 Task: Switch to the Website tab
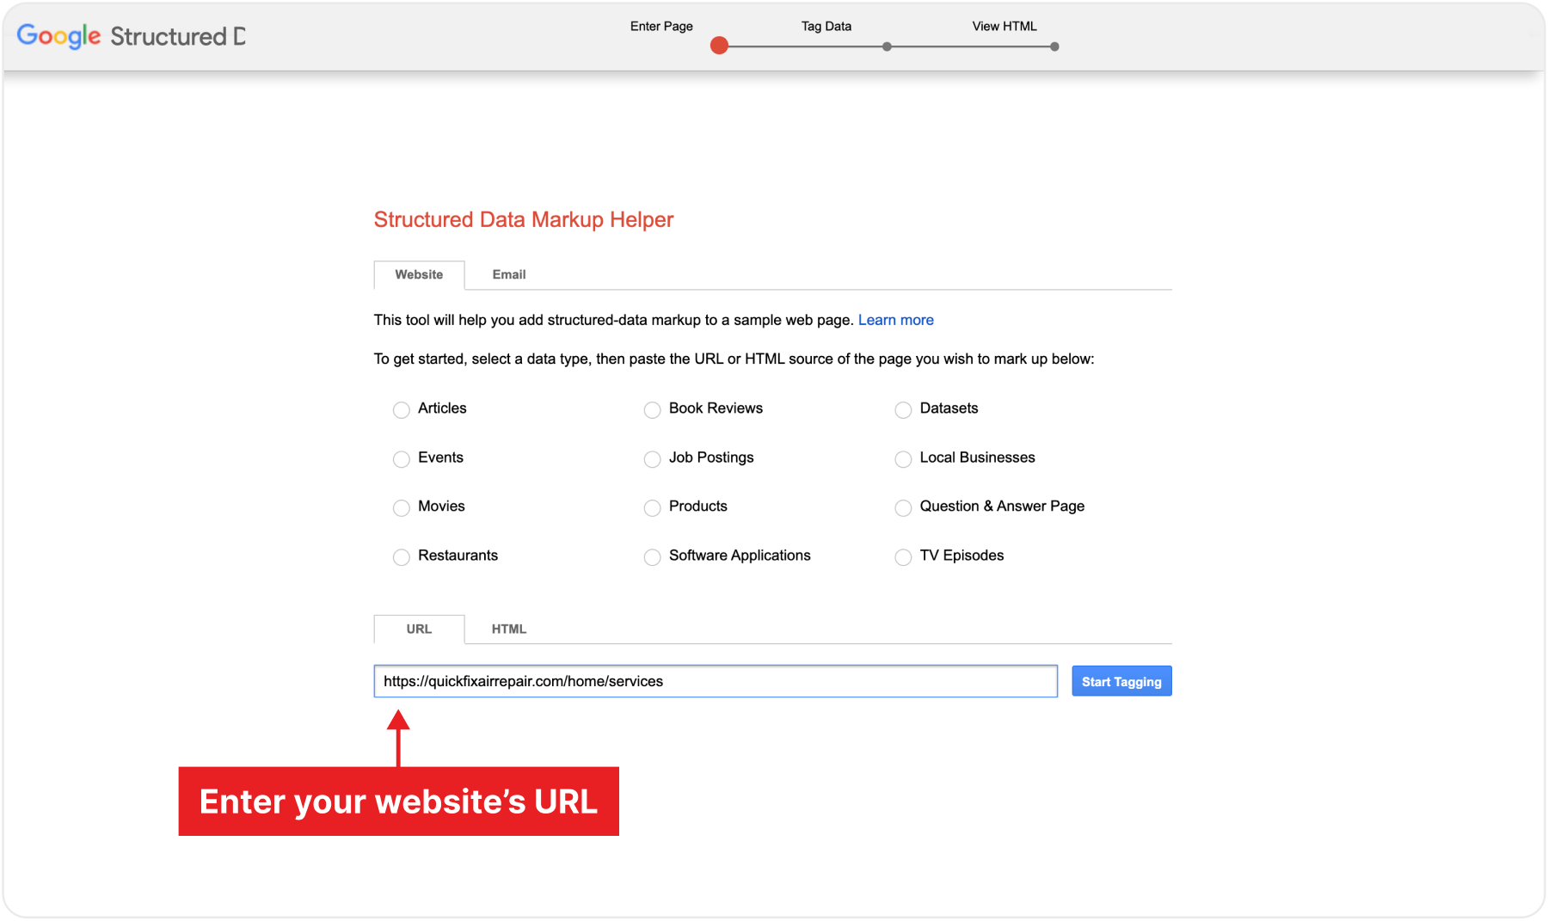[x=419, y=274]
